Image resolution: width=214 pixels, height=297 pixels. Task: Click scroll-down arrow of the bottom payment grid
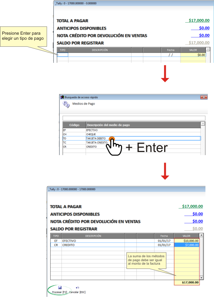tap(201, 278)
